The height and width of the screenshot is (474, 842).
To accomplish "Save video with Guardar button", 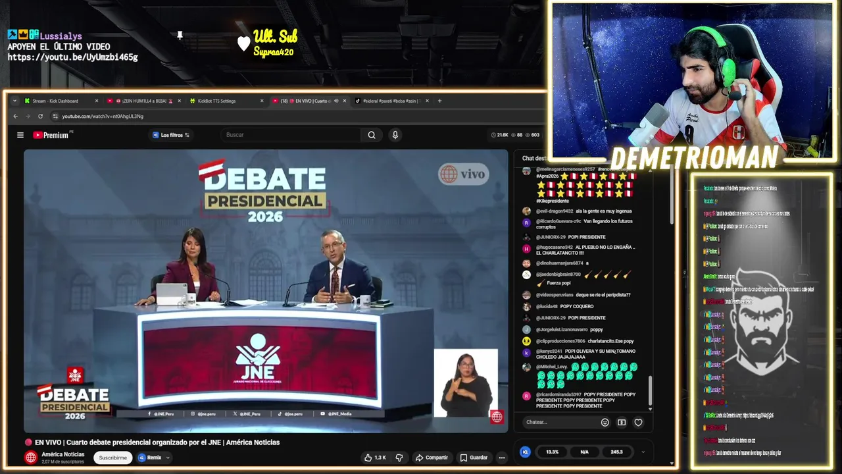I will 474,458.
